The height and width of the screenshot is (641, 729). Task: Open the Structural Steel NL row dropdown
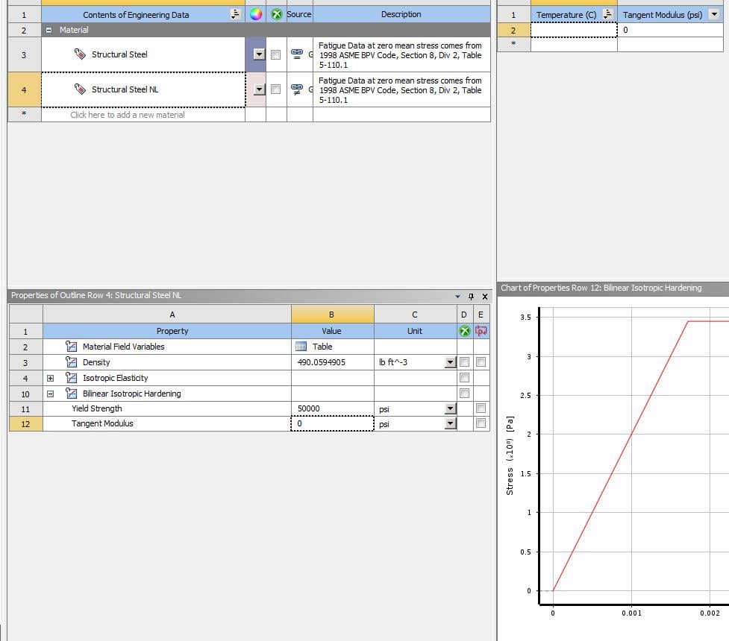pyautogui.click(x=260, y=89)
